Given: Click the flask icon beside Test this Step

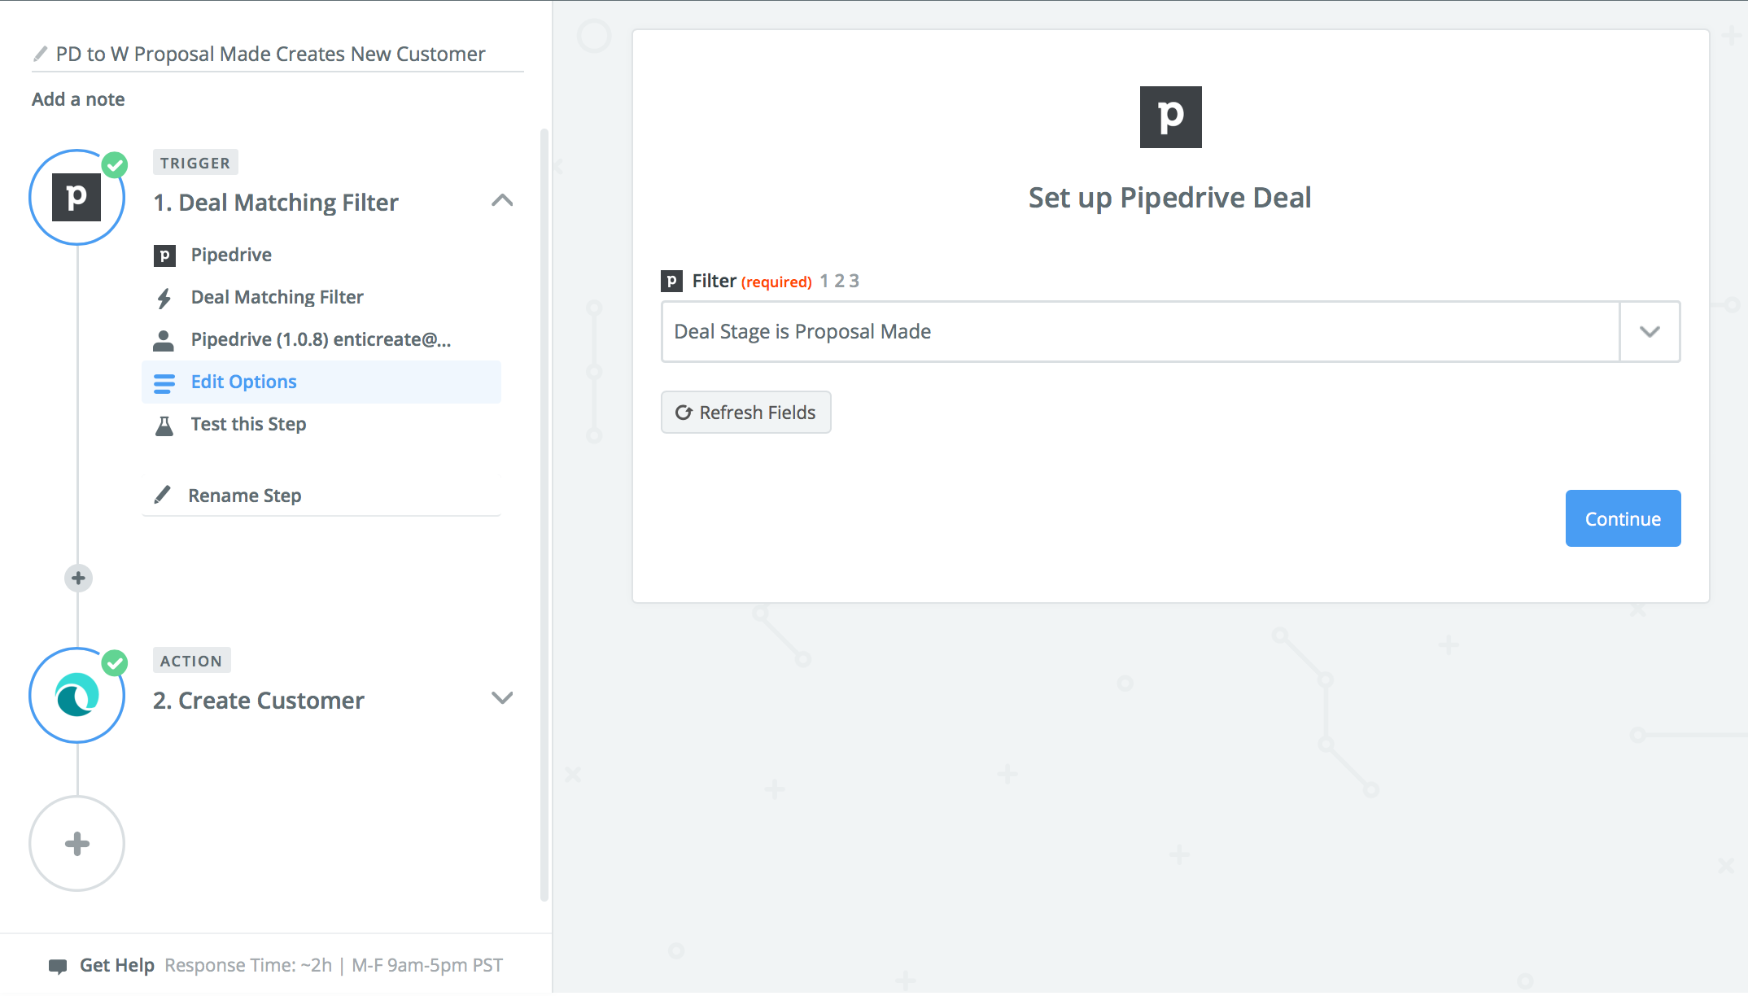Looking at the screenshot, I should tap(164, 425).
